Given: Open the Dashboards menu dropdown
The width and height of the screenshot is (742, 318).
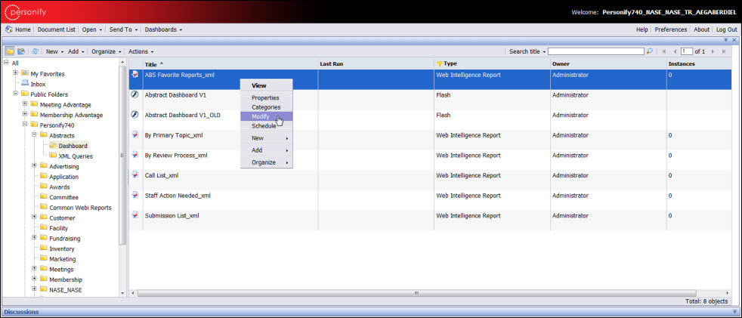Looking at the screenshot, I should tap(163, 29).
